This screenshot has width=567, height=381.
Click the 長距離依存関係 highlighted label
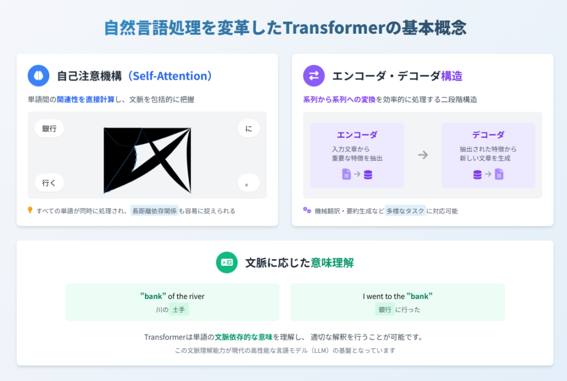tap(154, 211)
